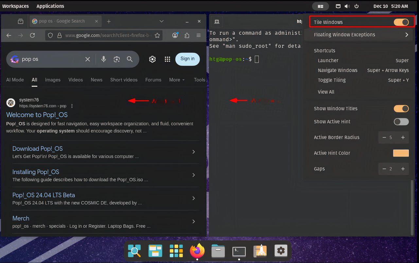Click the Active Hint Color swatch
The image size is (419, 263).
401,153
